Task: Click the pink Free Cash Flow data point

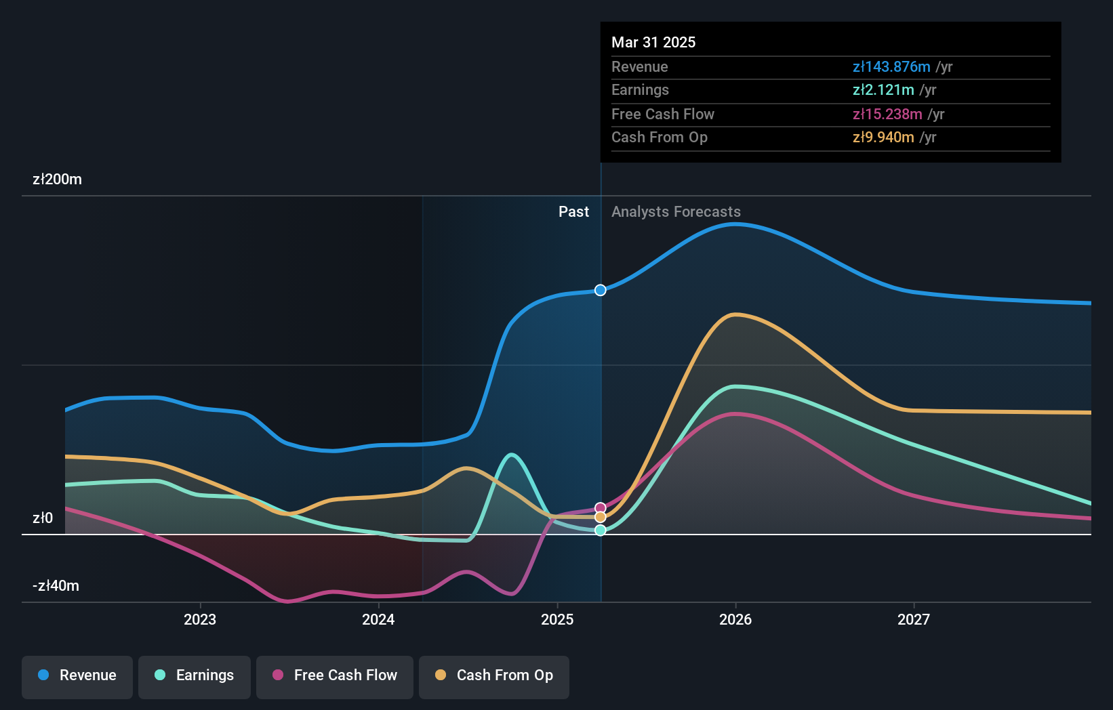Action: (x=601, y=508)
